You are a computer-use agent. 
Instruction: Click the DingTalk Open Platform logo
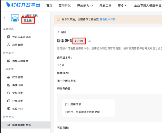(23, 5)
